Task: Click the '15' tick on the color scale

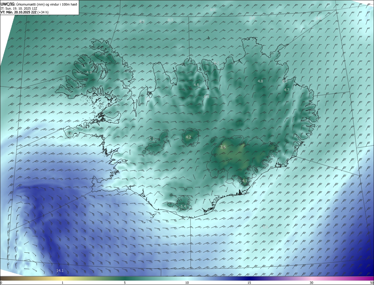Action: point(249,283)
